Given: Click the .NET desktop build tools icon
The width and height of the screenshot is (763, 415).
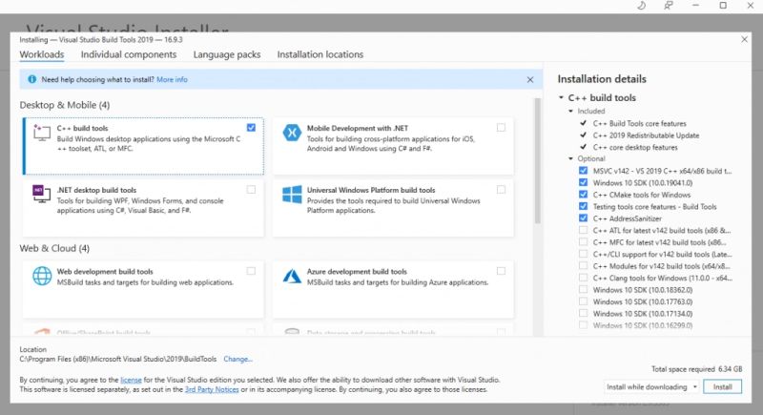Looking at the screenshot, I should click(42, 194).
